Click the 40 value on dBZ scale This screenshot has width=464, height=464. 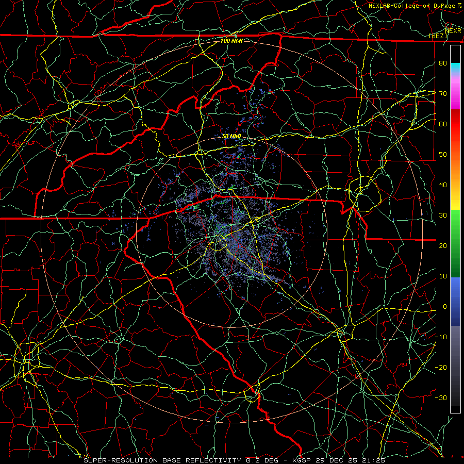443,185
